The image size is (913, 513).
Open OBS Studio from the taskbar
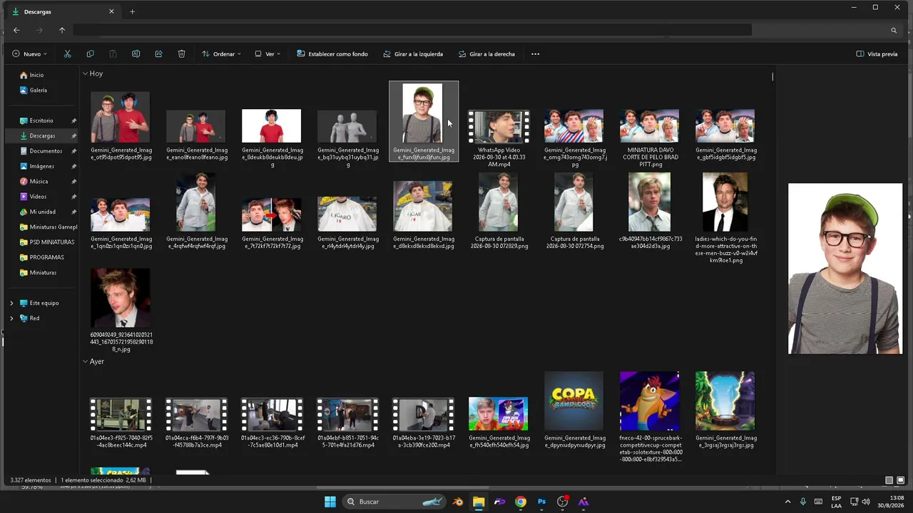pyautogui.click(x=563, y=502)
